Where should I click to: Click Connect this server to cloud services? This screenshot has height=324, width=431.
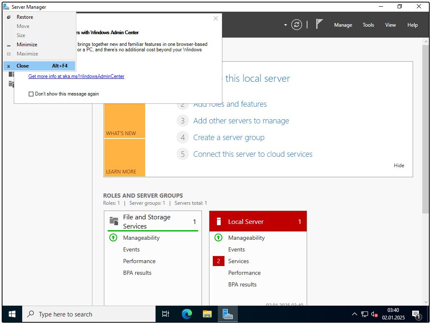pyautogui.click(x=252, y=154)
